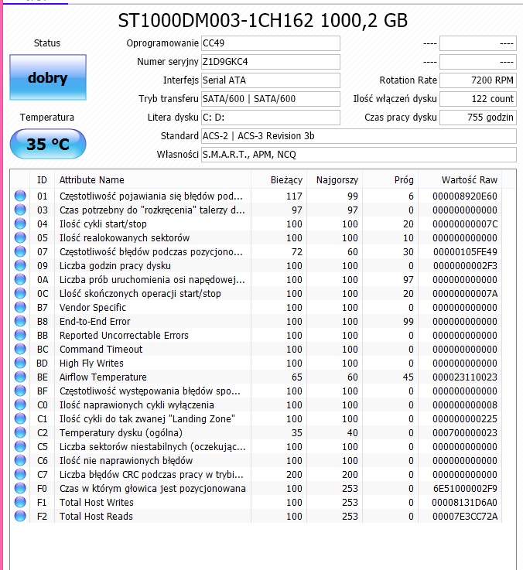Click the status orb beside High Fly Writes
The width and height of the screenshot is (523, 570).
coord(20,364)
